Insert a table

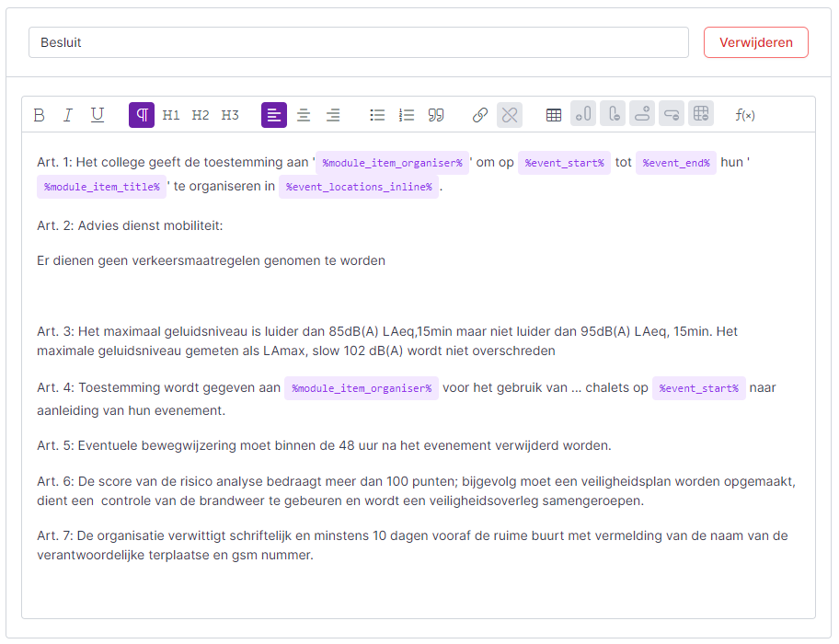point(554,115)
